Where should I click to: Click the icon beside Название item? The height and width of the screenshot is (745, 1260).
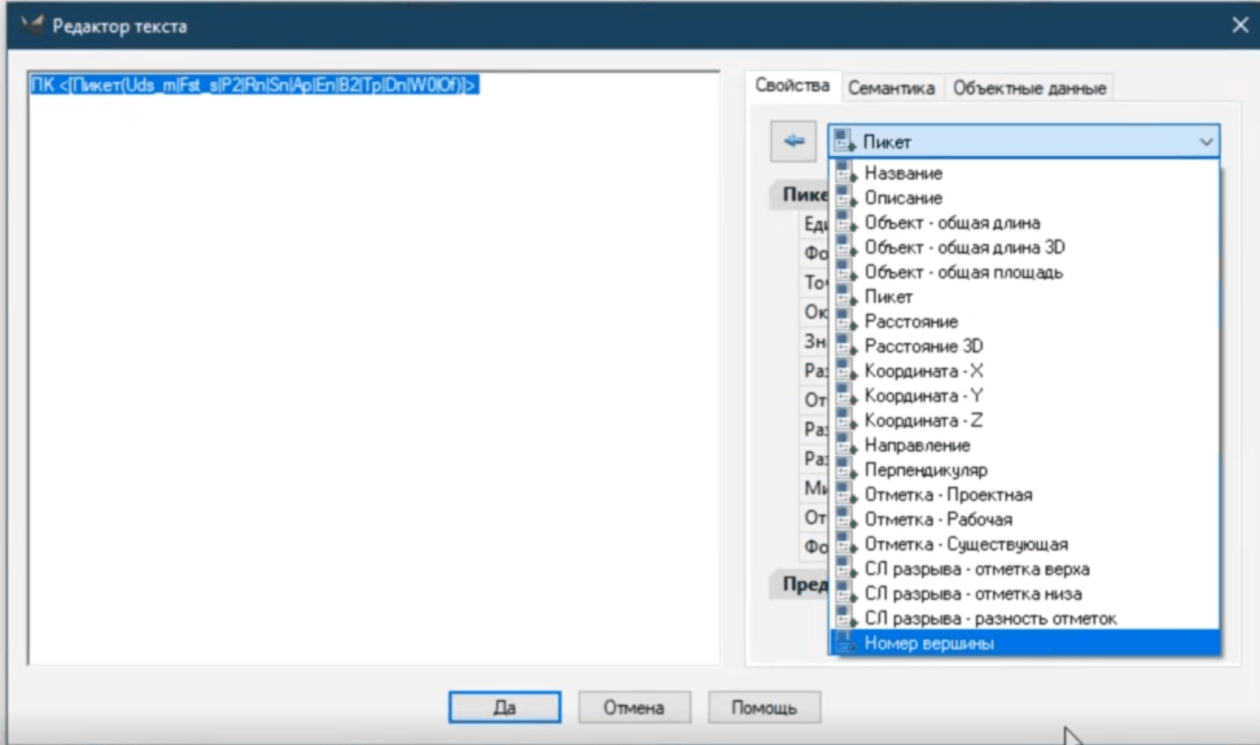[x=847, y=173]
